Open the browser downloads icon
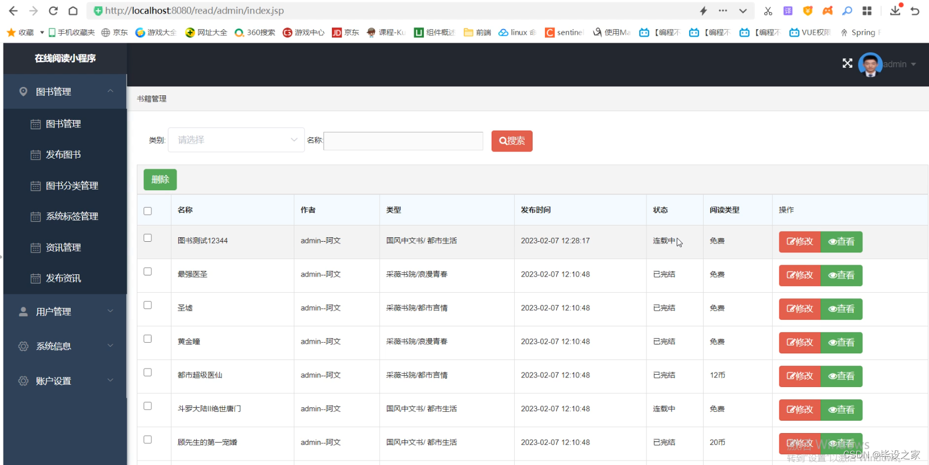Screen dimensions: 929x465 pos(895,11)
